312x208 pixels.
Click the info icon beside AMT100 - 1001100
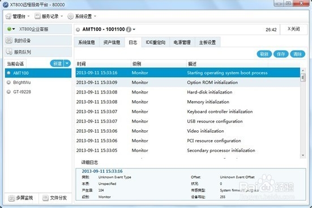click(x=129, y=29)
